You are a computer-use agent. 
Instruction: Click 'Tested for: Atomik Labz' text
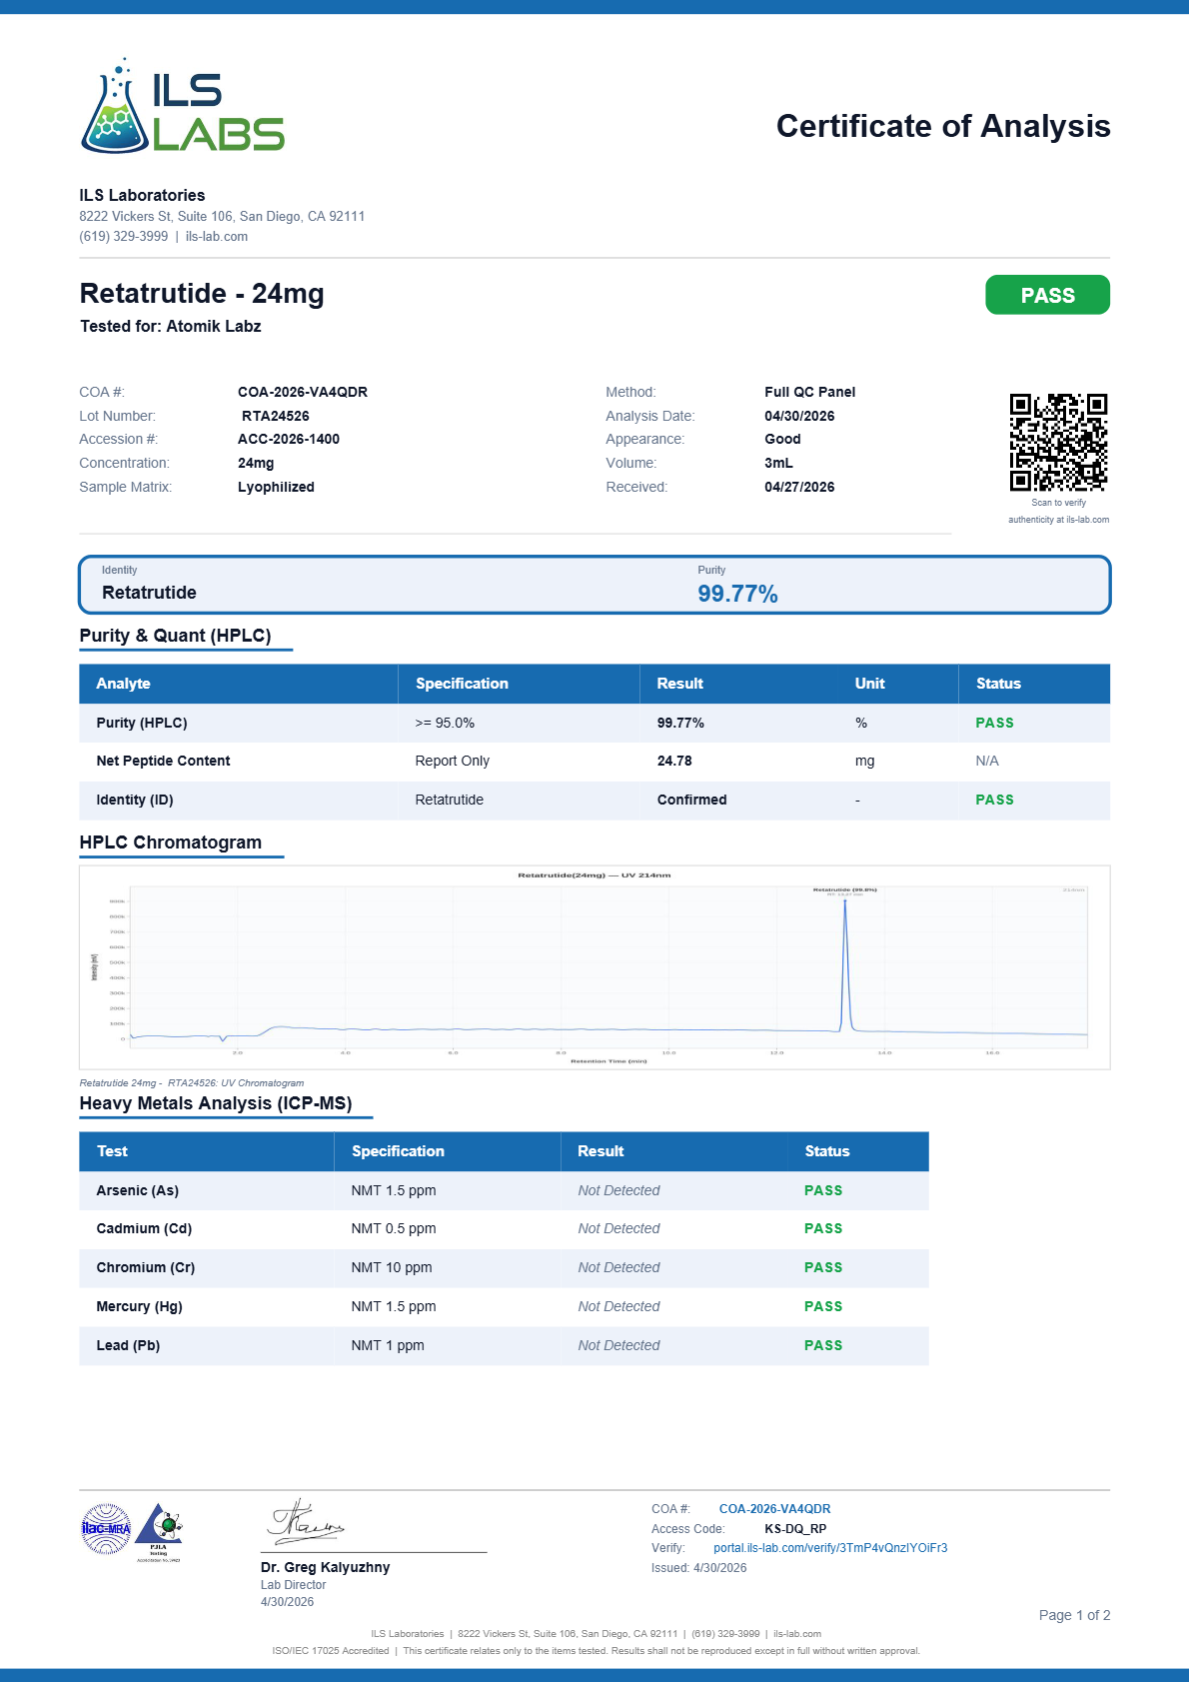coord(171,327)
